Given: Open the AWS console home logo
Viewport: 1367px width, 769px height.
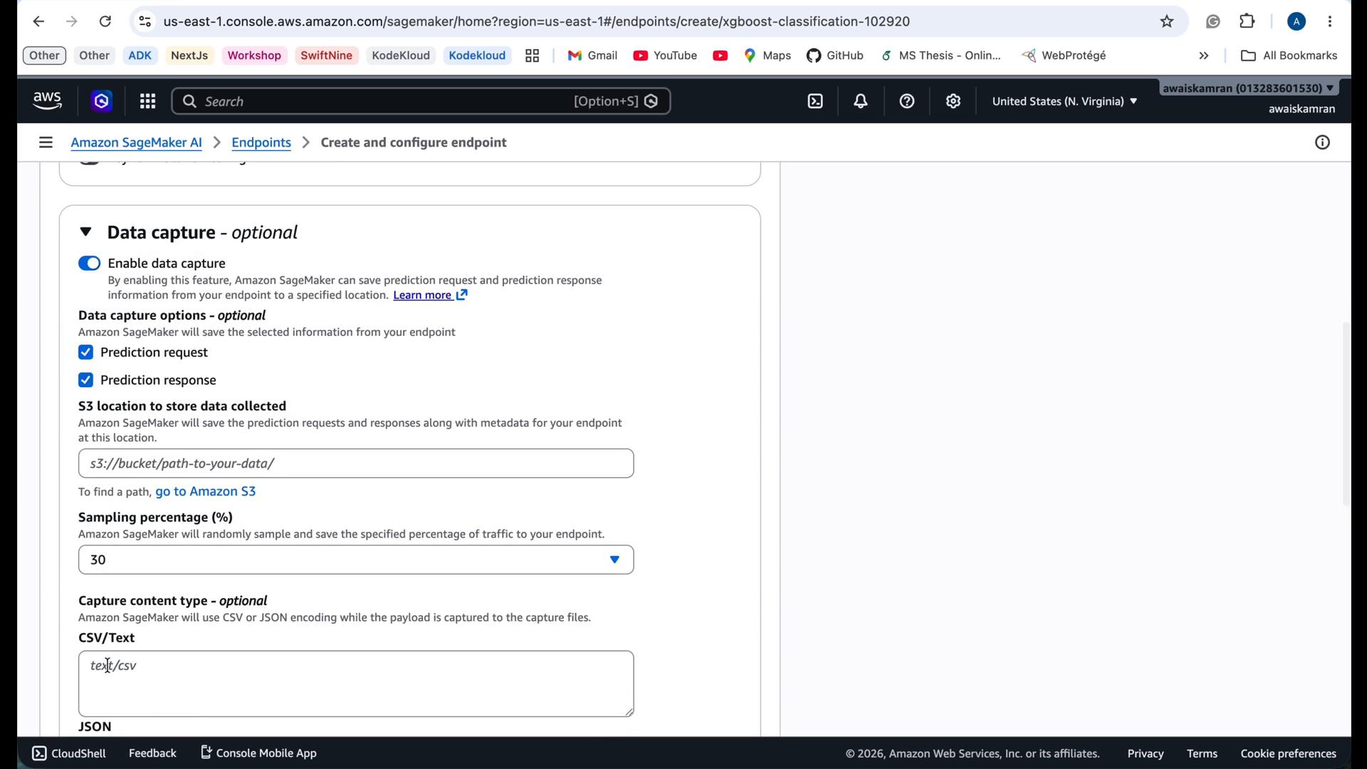Looking at the screenshot, I should pyautogui.click(x=48, y=101).
